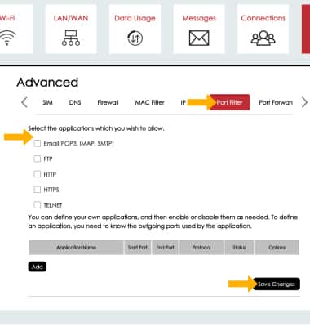Open the Connections people icon
310x327 pixels.
tap(263, 38)
